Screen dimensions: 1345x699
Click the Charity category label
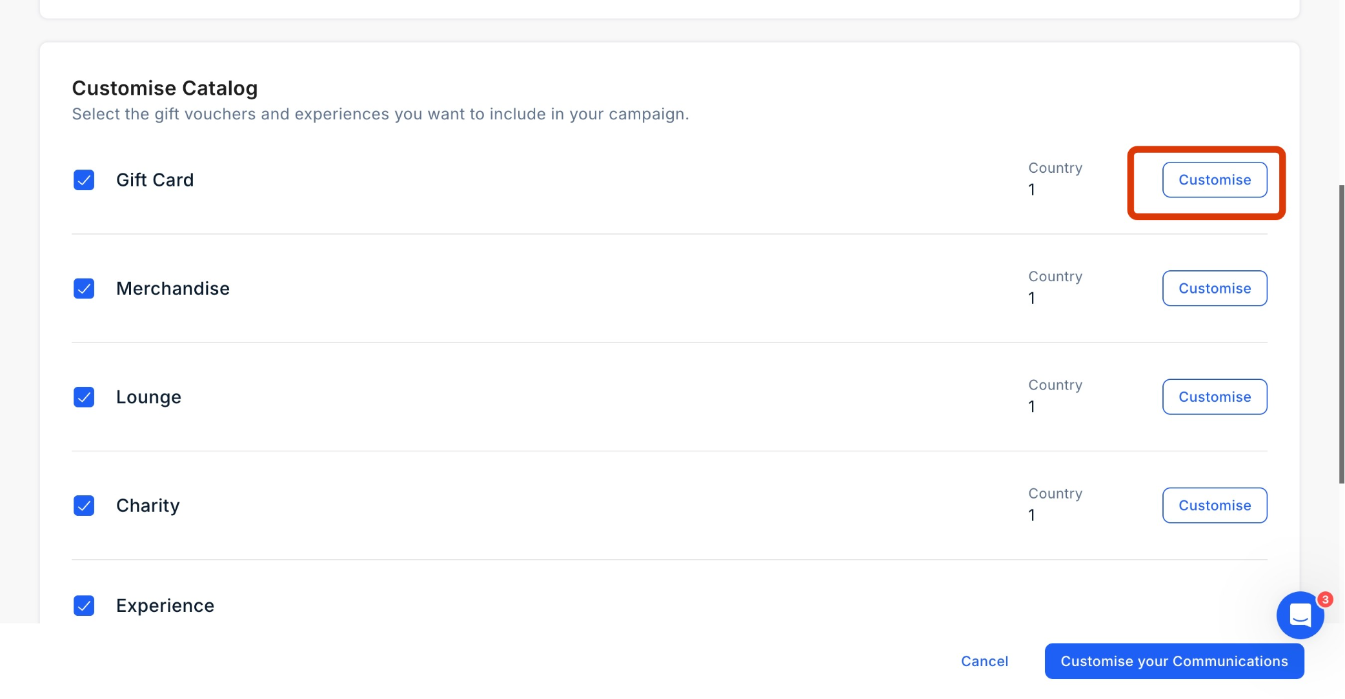pos(148,506)
